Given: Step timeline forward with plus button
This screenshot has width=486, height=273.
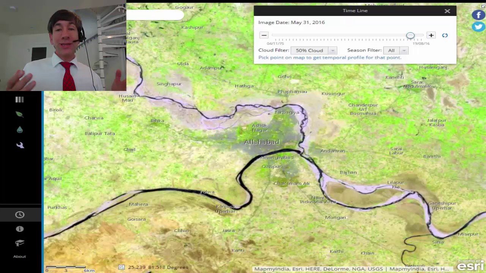Looking at the screenshot, I should pyautogui.click(x=431, y=35).
